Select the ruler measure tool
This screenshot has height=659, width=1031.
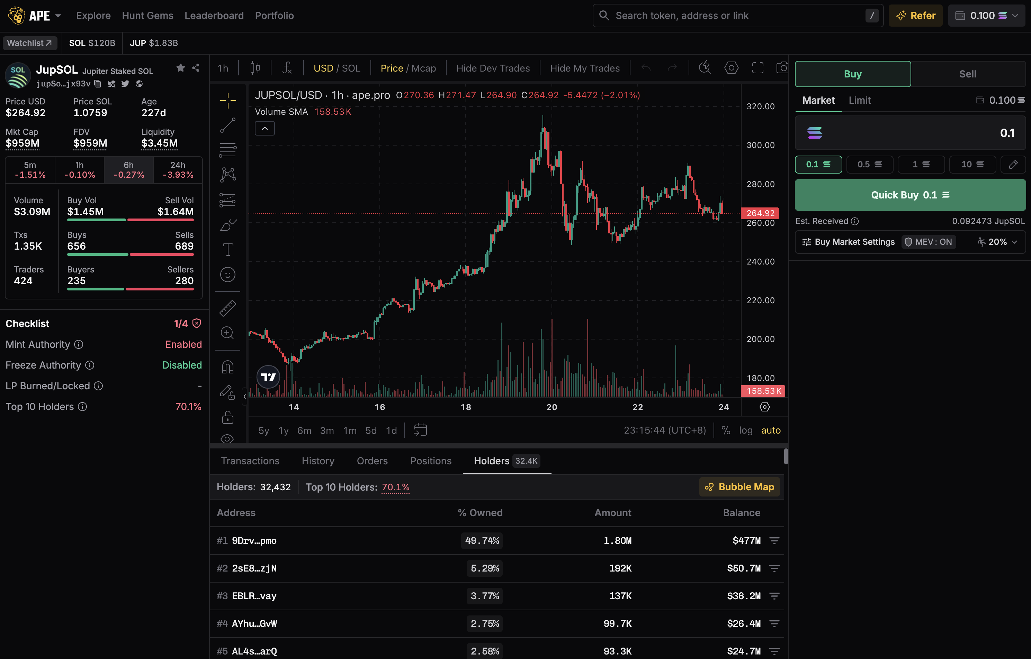tap(227, 308)
